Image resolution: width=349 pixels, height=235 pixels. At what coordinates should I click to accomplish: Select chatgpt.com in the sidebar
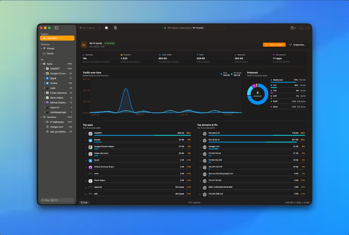click(x=57, y=127)
